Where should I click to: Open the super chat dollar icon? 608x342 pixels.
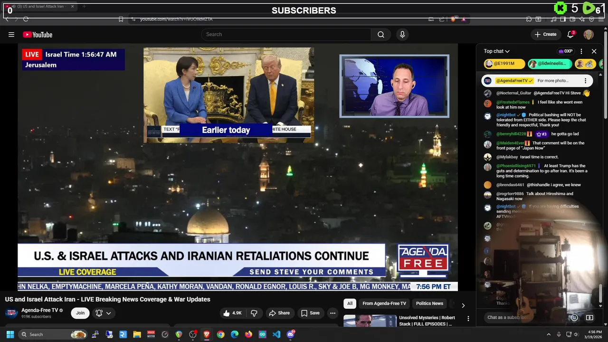[x=589, y=317]
